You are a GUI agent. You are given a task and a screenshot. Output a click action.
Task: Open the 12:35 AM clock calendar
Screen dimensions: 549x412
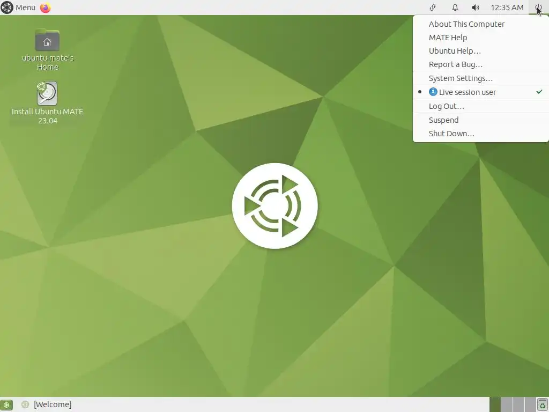[x=507, y=8]
